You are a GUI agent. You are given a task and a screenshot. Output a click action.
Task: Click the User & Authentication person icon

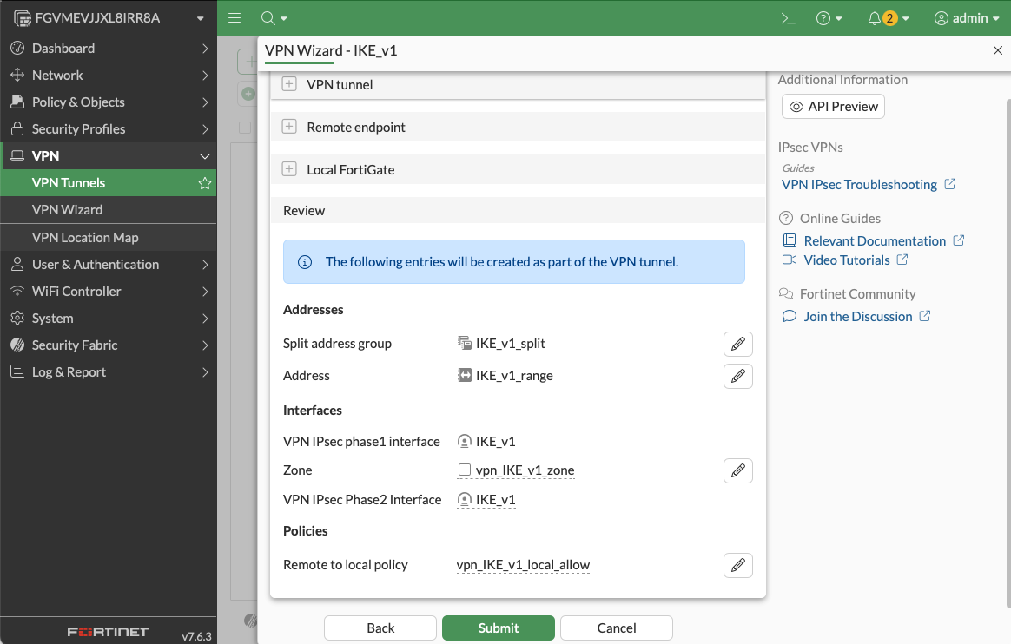click(x=17, y=264)
